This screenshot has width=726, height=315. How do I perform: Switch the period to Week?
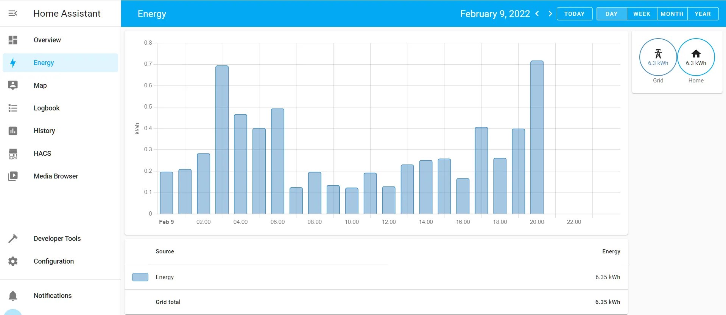point(642,14)
